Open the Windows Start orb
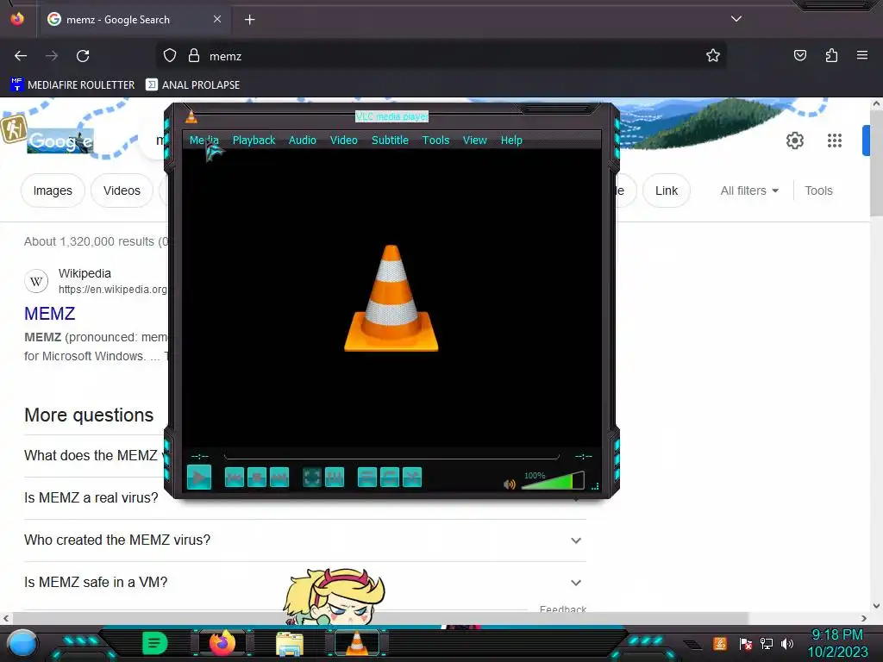 (x=22, y=643)
